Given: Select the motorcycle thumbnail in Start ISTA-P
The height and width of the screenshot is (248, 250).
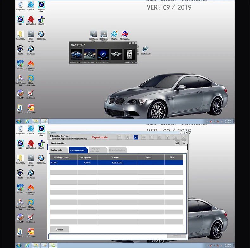Looking at the screenshot, I should click(x=90, y=54).
